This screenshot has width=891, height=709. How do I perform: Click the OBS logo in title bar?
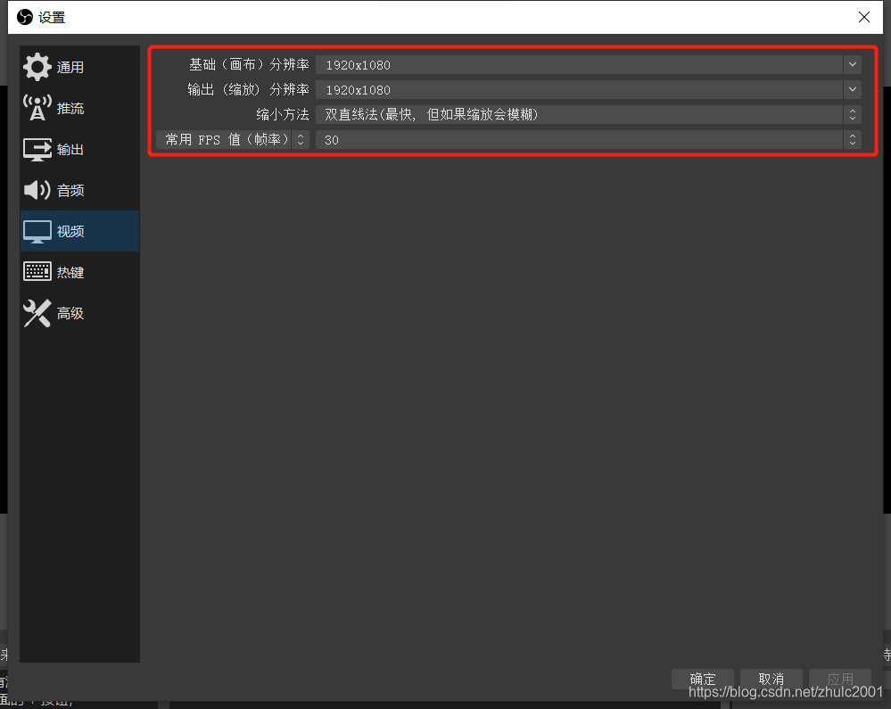[24, 17]
